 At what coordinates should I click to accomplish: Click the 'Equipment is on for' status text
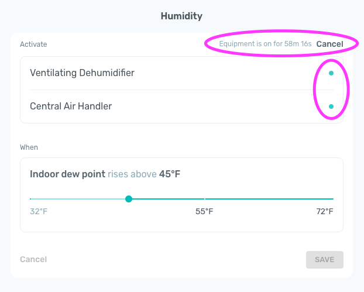[x=265, y=44]
